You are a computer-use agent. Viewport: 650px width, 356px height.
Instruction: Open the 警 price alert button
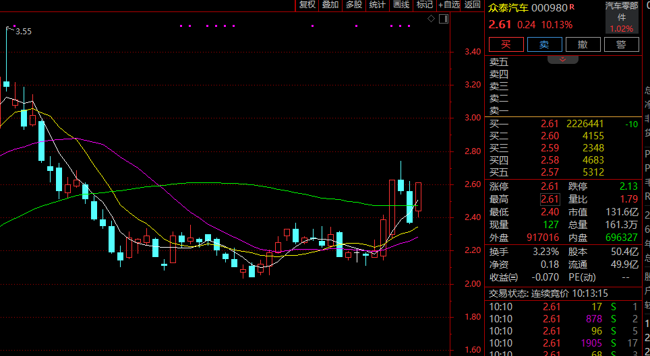coord(621,44)
